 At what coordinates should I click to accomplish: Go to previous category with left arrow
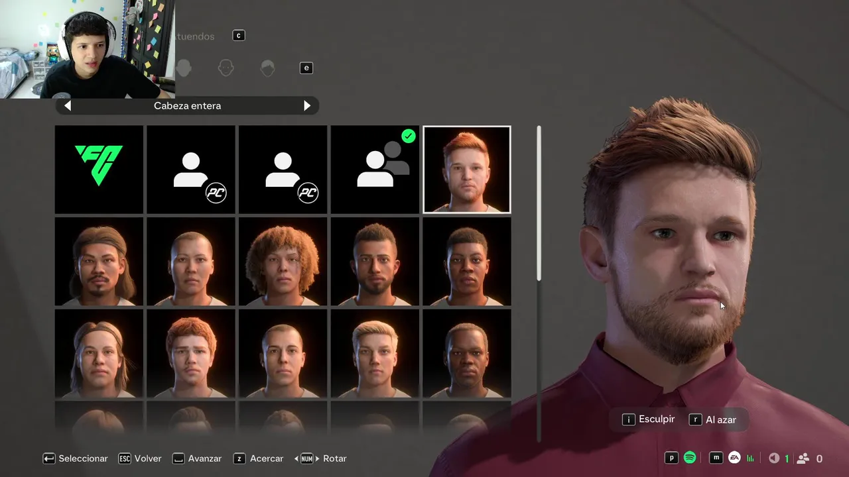(68, 105)
